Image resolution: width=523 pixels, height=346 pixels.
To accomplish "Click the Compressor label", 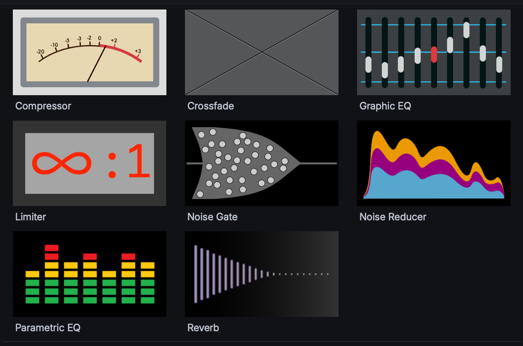I will tap(43, 106).
